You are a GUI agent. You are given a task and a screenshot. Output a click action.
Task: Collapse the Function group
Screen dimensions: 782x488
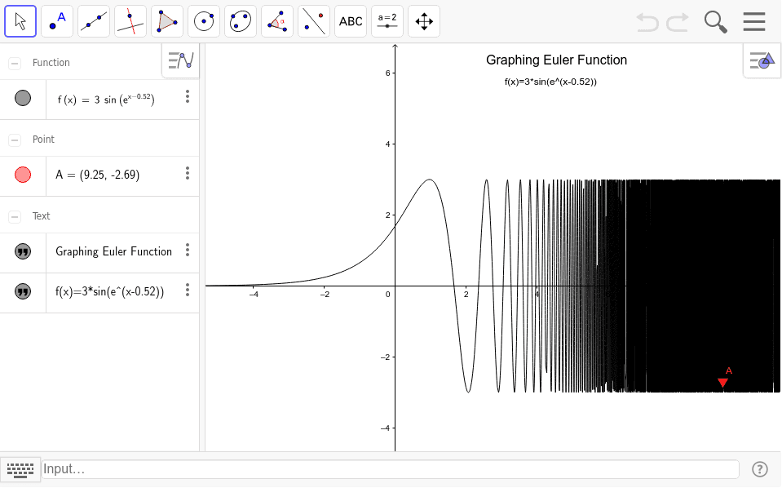[x=15, y=64]
